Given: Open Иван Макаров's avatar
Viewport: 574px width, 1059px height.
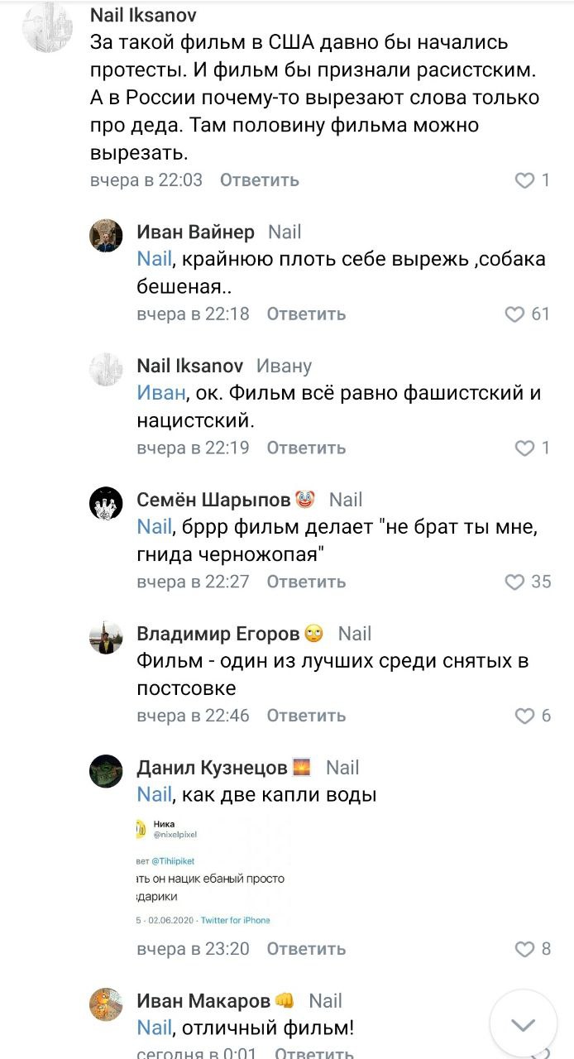Looking at the screenshot, I should tap(106, 1004).
